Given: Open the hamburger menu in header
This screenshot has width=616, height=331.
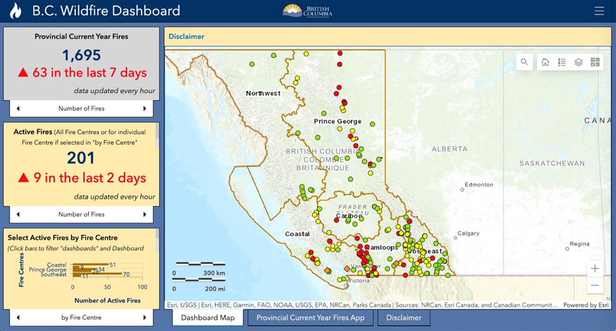Looking at the screenshot, I should [599, 11].
